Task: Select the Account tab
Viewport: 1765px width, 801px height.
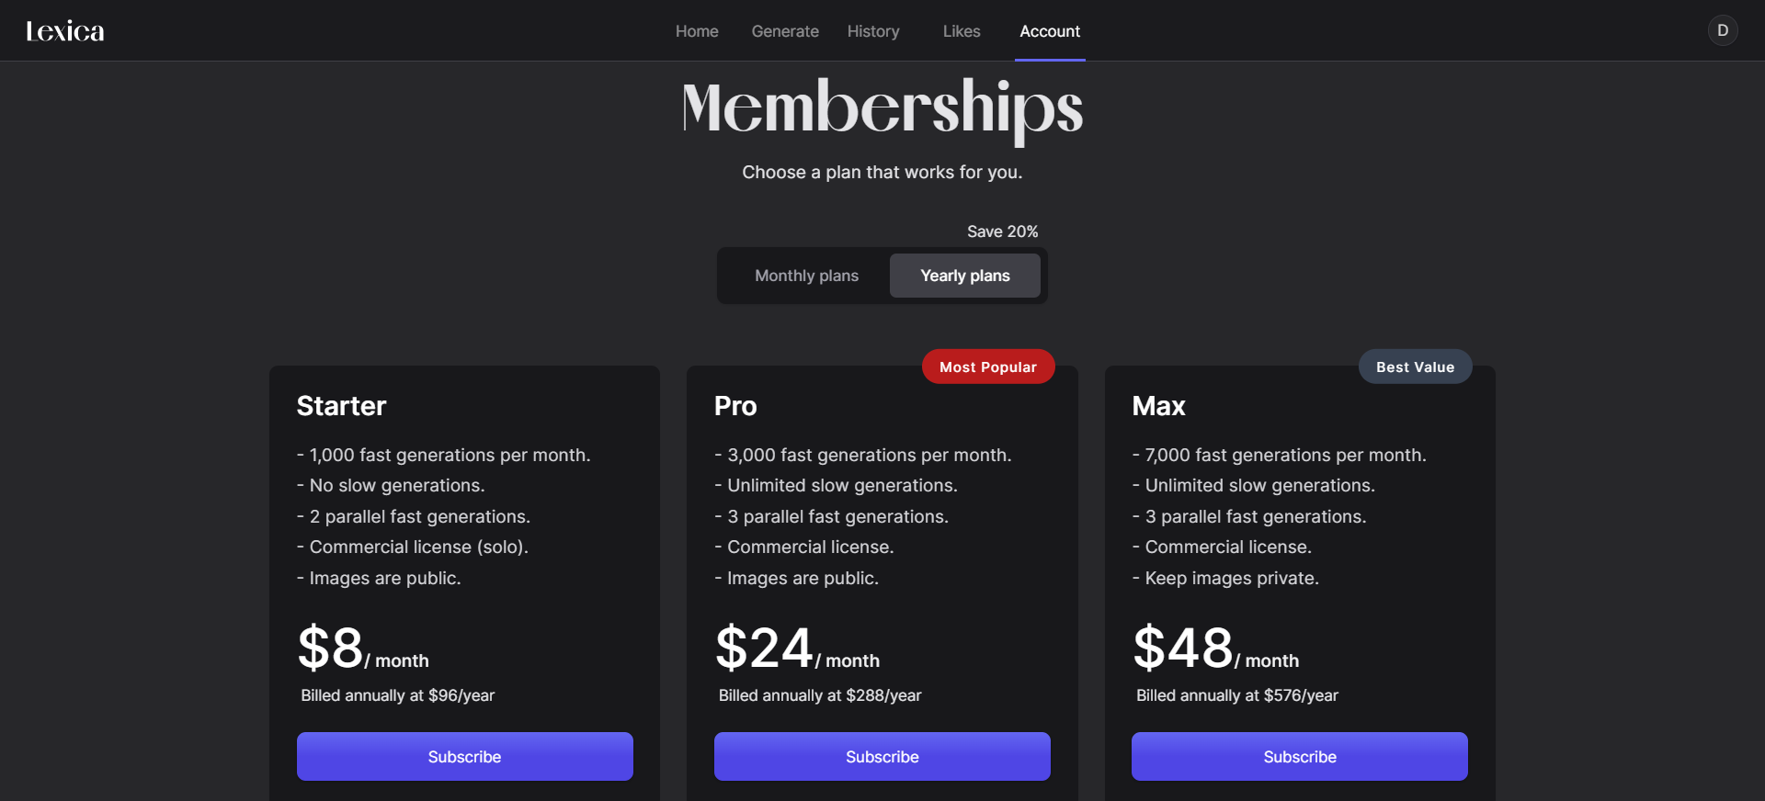Action: [x=1050, y=31]
